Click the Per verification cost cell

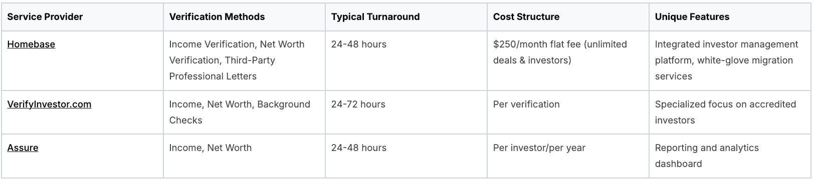pos(568,112)
